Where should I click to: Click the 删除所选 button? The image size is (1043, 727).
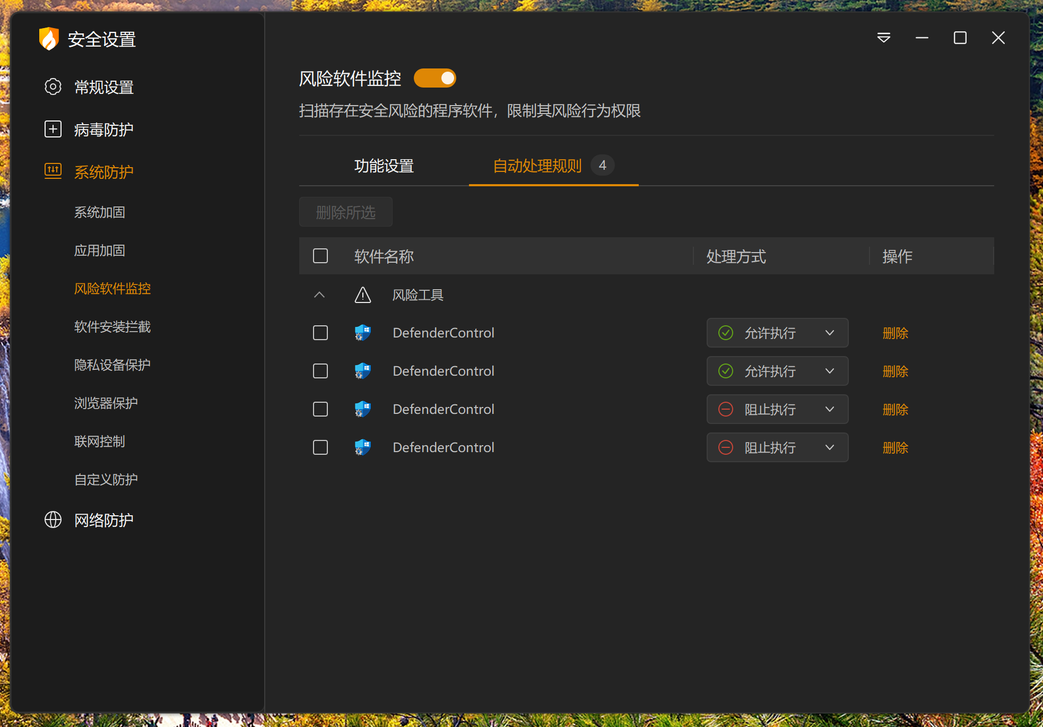tap(346, 212)
